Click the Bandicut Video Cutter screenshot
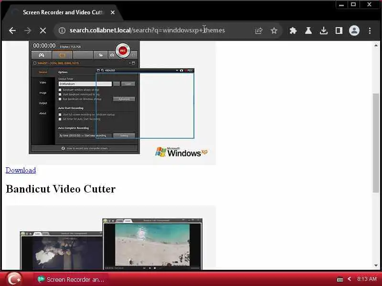This screenshot has height=286, width=382. [111, 238]
